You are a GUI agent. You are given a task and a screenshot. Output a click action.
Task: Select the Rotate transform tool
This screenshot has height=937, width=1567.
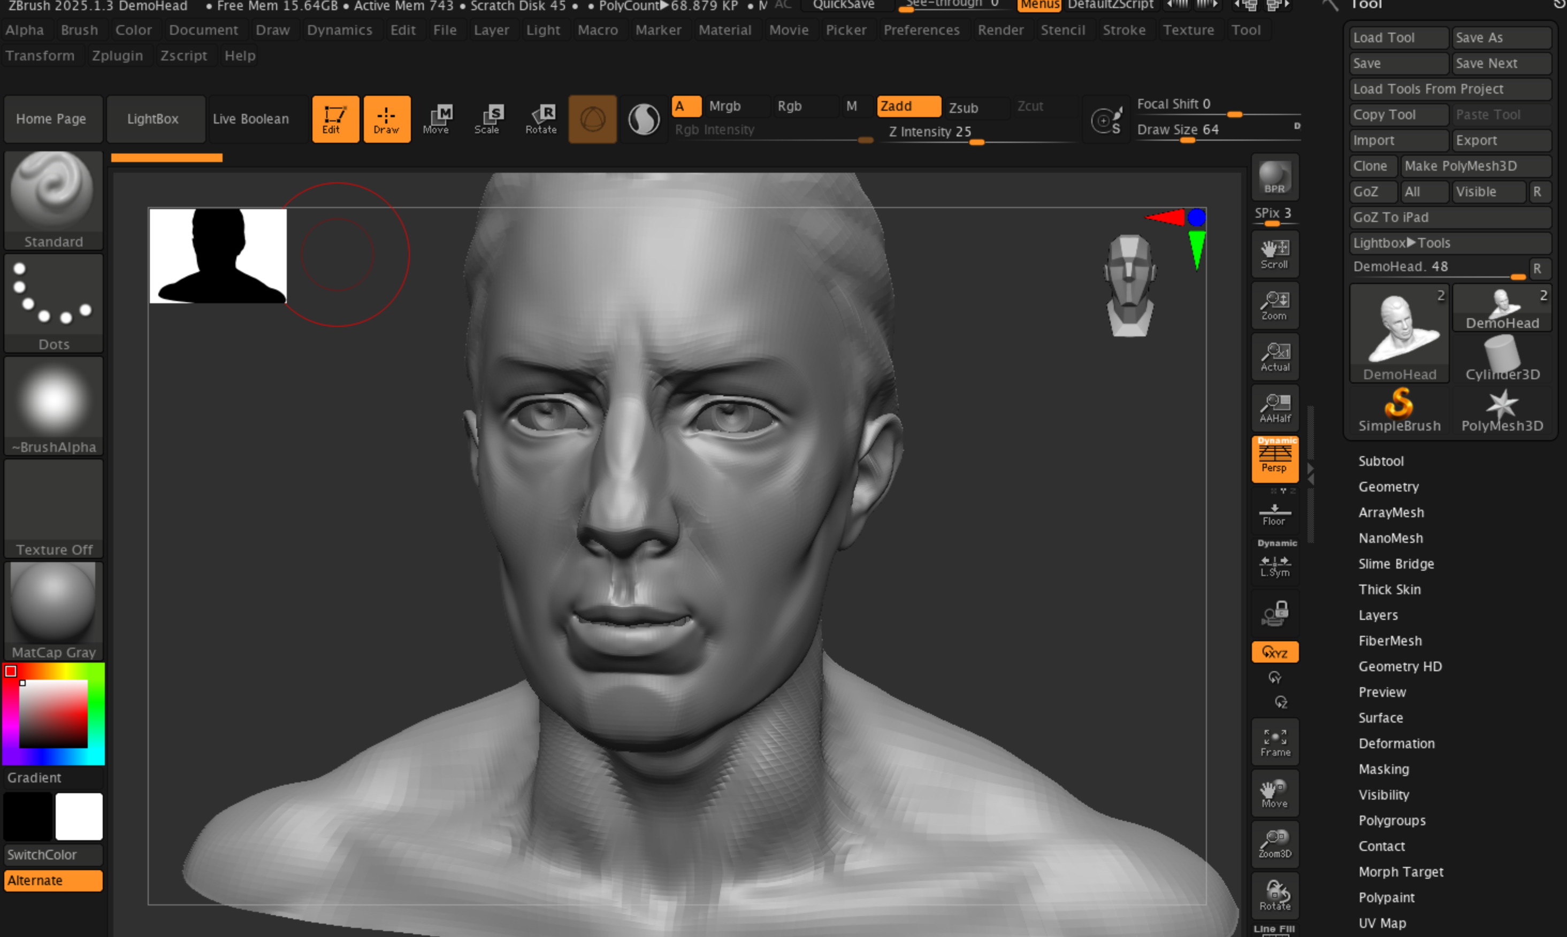tap(541, 119)
